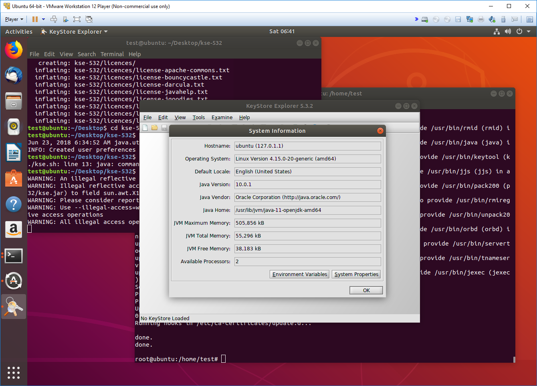Screen dimensions: 537x386
Task: Click the VMware USB device icon
Action: point(503,19)
